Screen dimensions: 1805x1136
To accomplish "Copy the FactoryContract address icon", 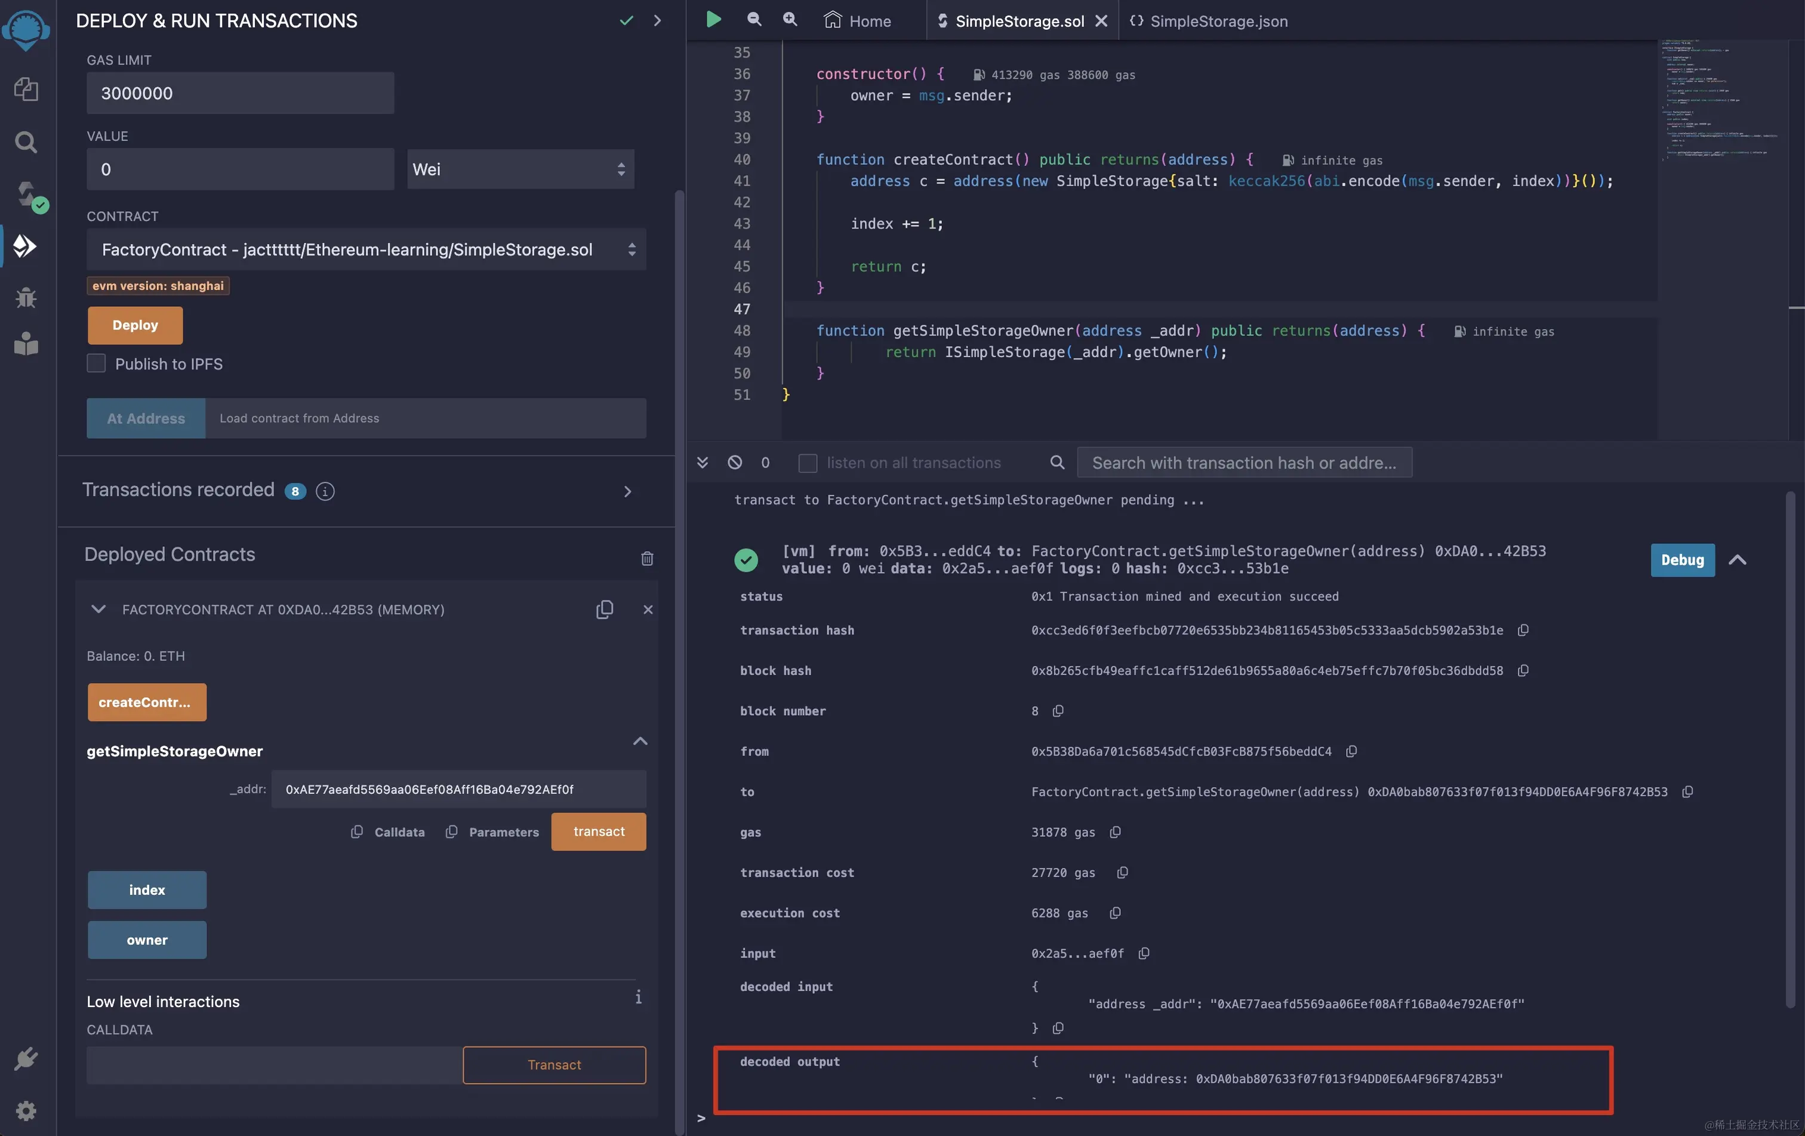I will pyautogui.click(x=604, y=609).
